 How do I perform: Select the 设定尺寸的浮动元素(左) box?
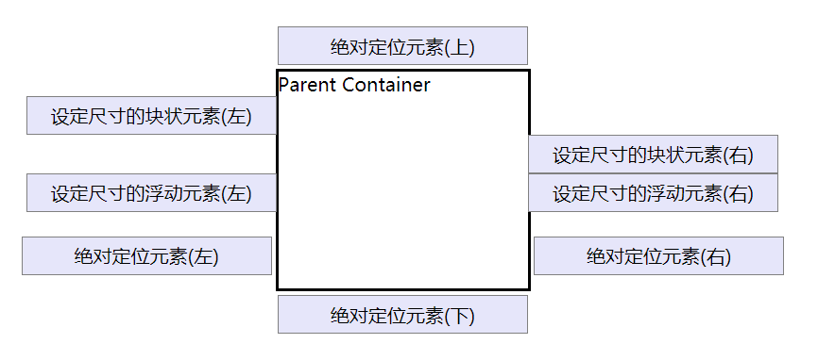coord(151,193)
